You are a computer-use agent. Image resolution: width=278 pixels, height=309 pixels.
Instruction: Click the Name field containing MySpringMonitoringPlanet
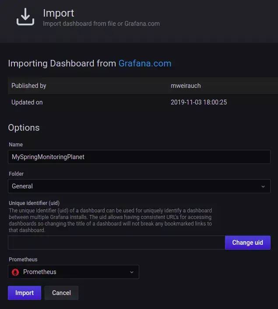point(139,157)
